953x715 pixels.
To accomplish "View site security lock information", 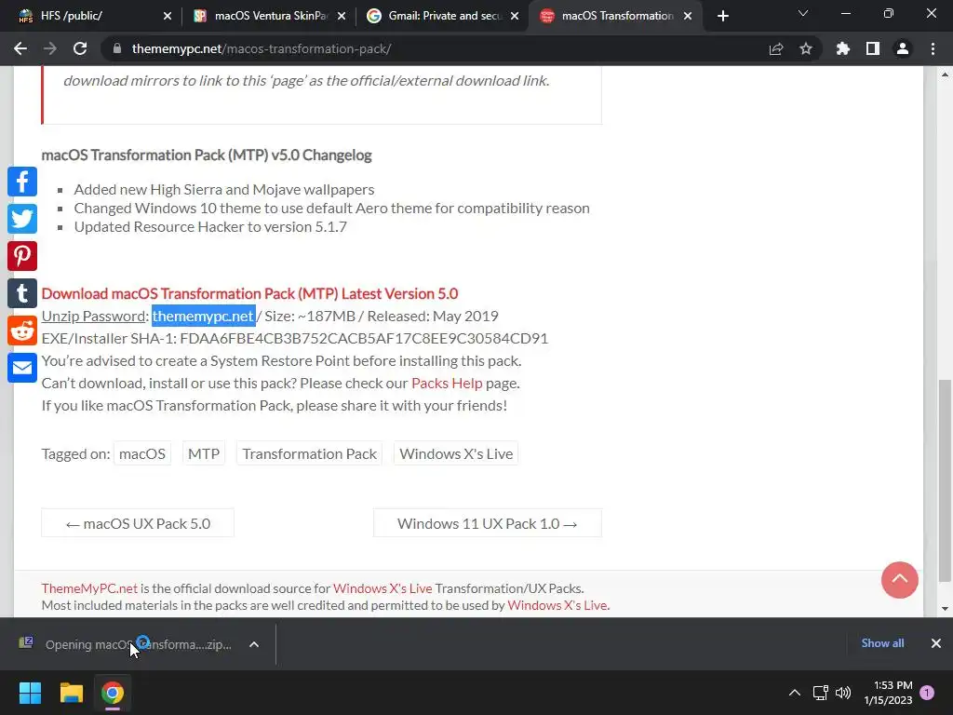I will tap(117, 48).
